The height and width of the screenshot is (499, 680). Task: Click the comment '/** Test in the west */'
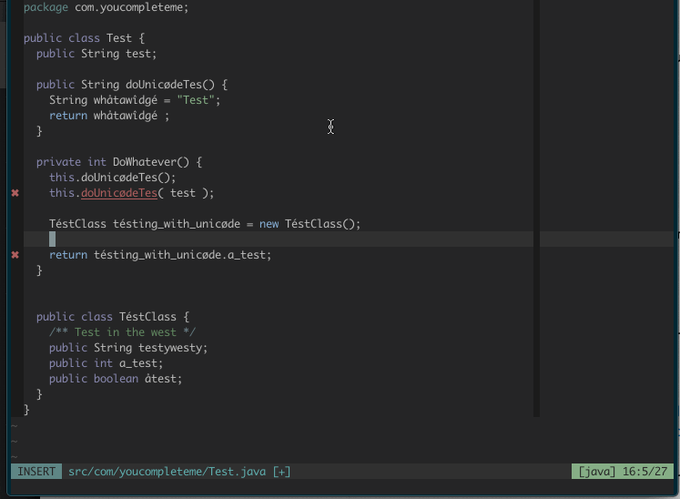tap(122, 332)
